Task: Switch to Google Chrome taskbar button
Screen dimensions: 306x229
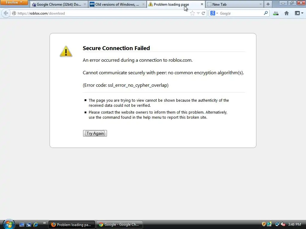Action: coord(119,225)
